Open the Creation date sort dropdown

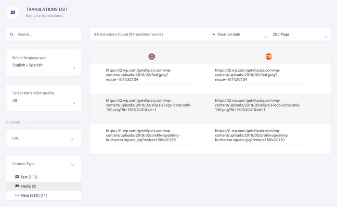coord(242,35)
